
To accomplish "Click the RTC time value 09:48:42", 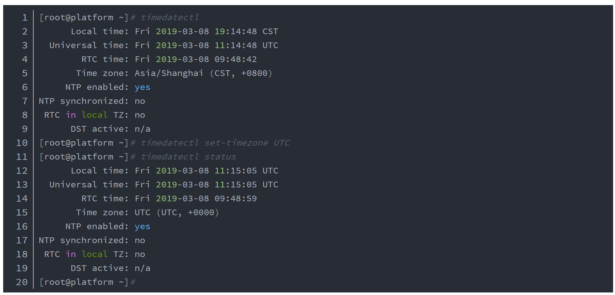I will (236, 59).
